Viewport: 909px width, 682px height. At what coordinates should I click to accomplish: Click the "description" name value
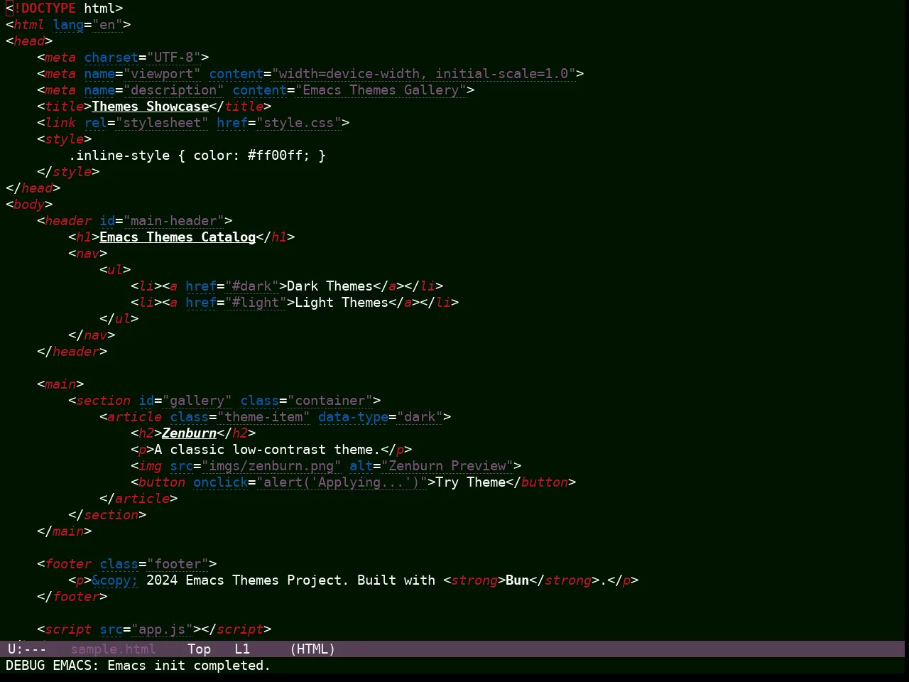tap(174, 90)
